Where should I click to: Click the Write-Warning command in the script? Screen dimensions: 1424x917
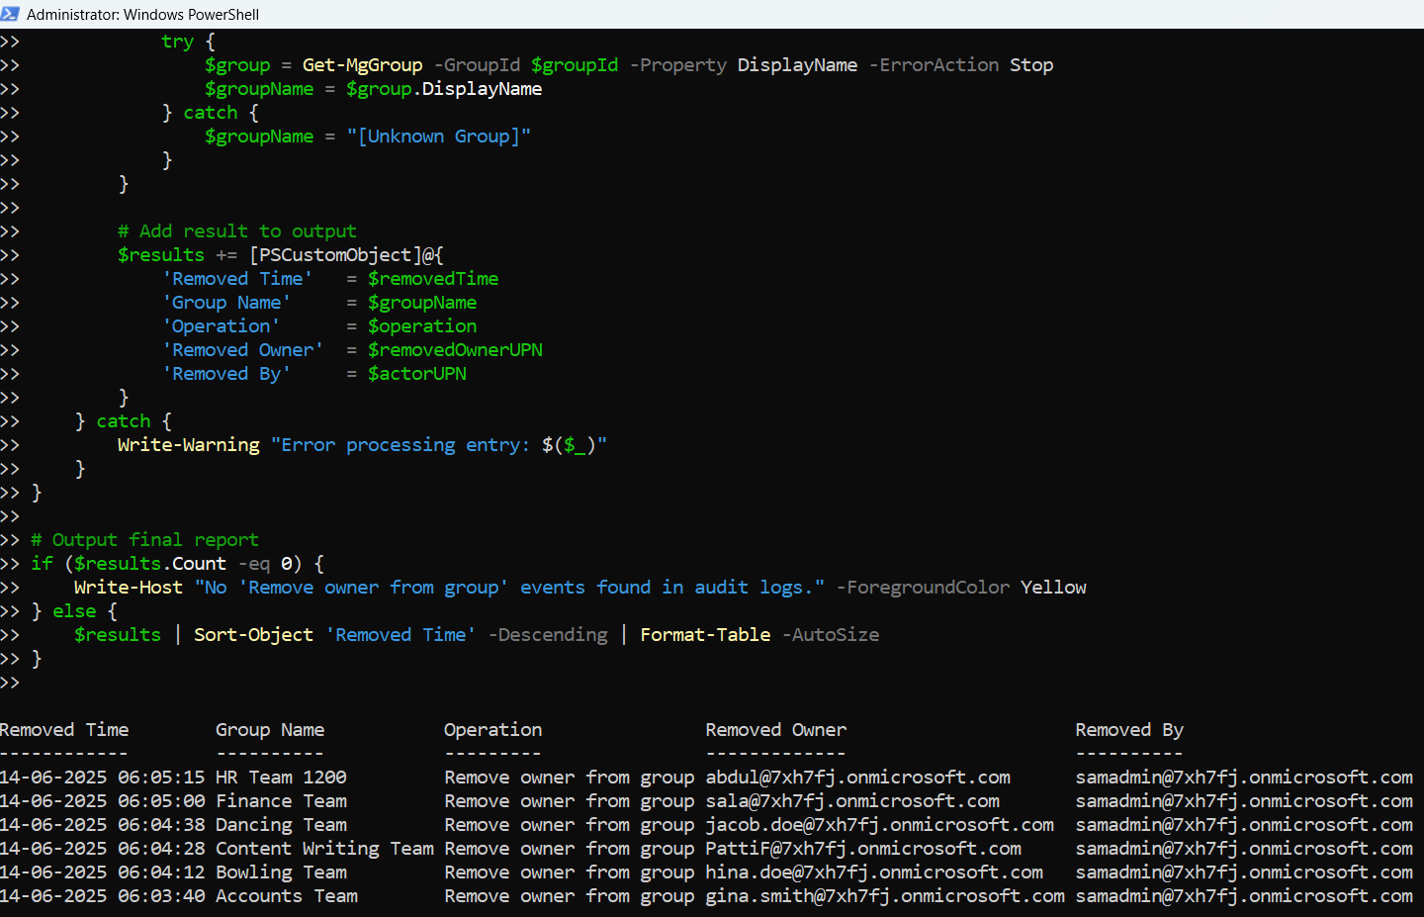tap(188, 445)
